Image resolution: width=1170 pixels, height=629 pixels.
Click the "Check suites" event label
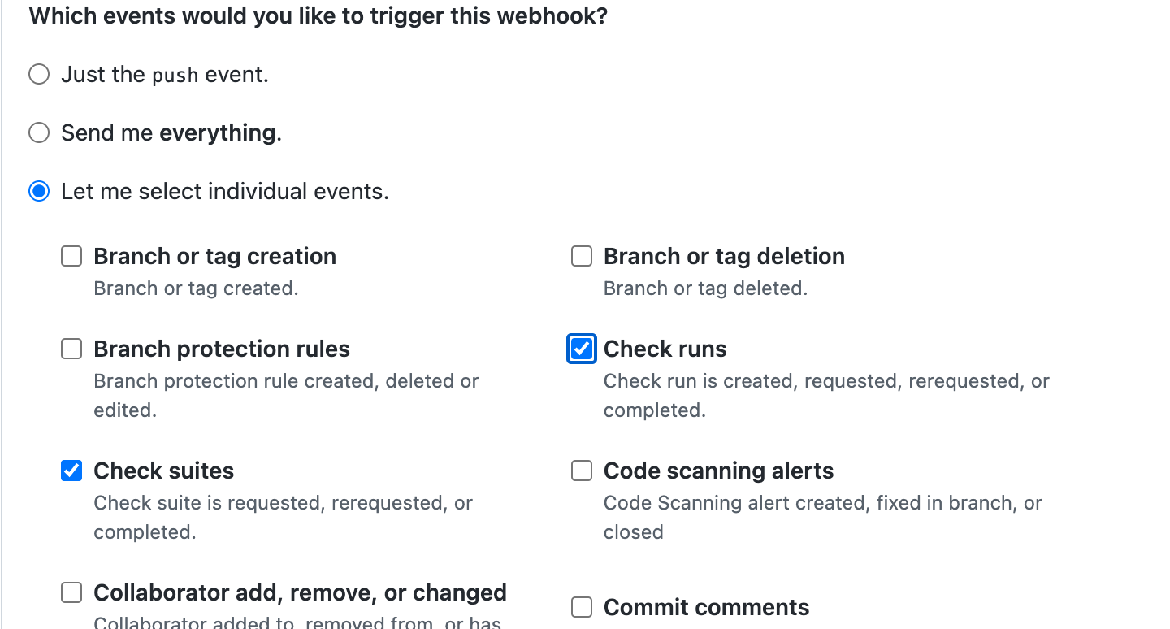[163, 471]
